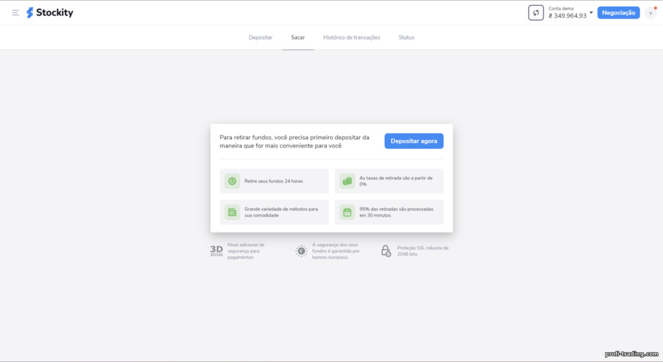
Task: Open the hamburger menu icon
Action: click(15, 12)
